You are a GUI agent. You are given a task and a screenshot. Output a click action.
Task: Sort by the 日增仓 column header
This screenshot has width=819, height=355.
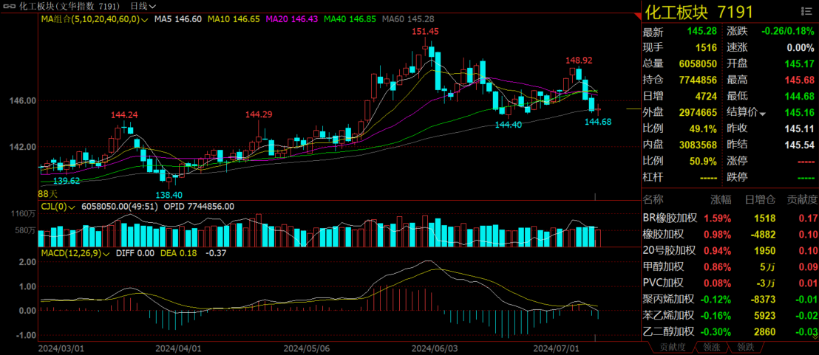761,200
